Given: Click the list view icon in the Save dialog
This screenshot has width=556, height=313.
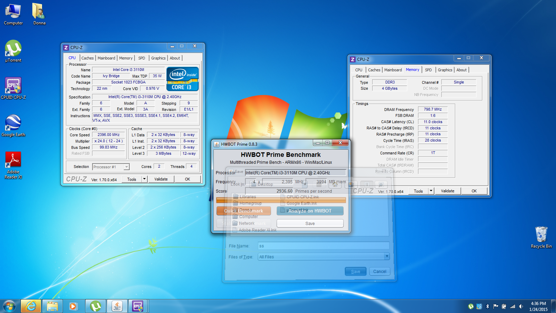Looking at the screenshot, I should coord(367,184).
